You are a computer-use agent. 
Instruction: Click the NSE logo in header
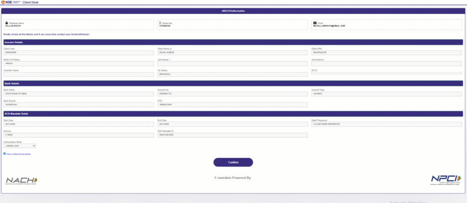[14, 2]
